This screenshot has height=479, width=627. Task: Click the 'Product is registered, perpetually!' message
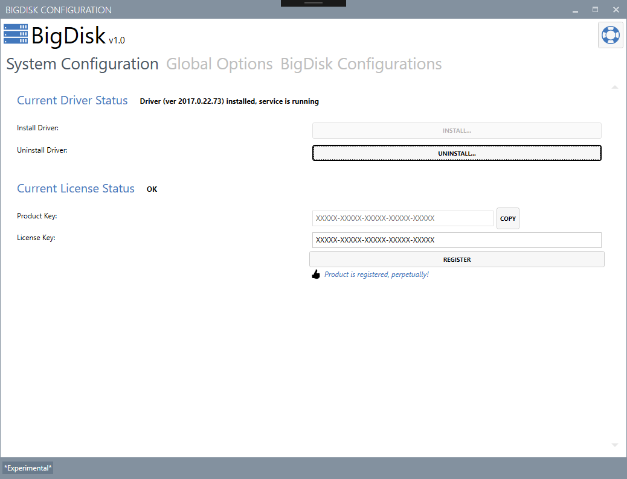[376, 274]
